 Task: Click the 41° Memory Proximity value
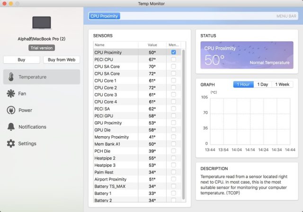(x=152, y=137)
